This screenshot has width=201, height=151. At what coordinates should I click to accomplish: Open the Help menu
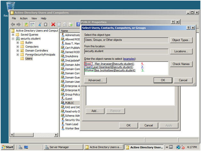point(44,18)
